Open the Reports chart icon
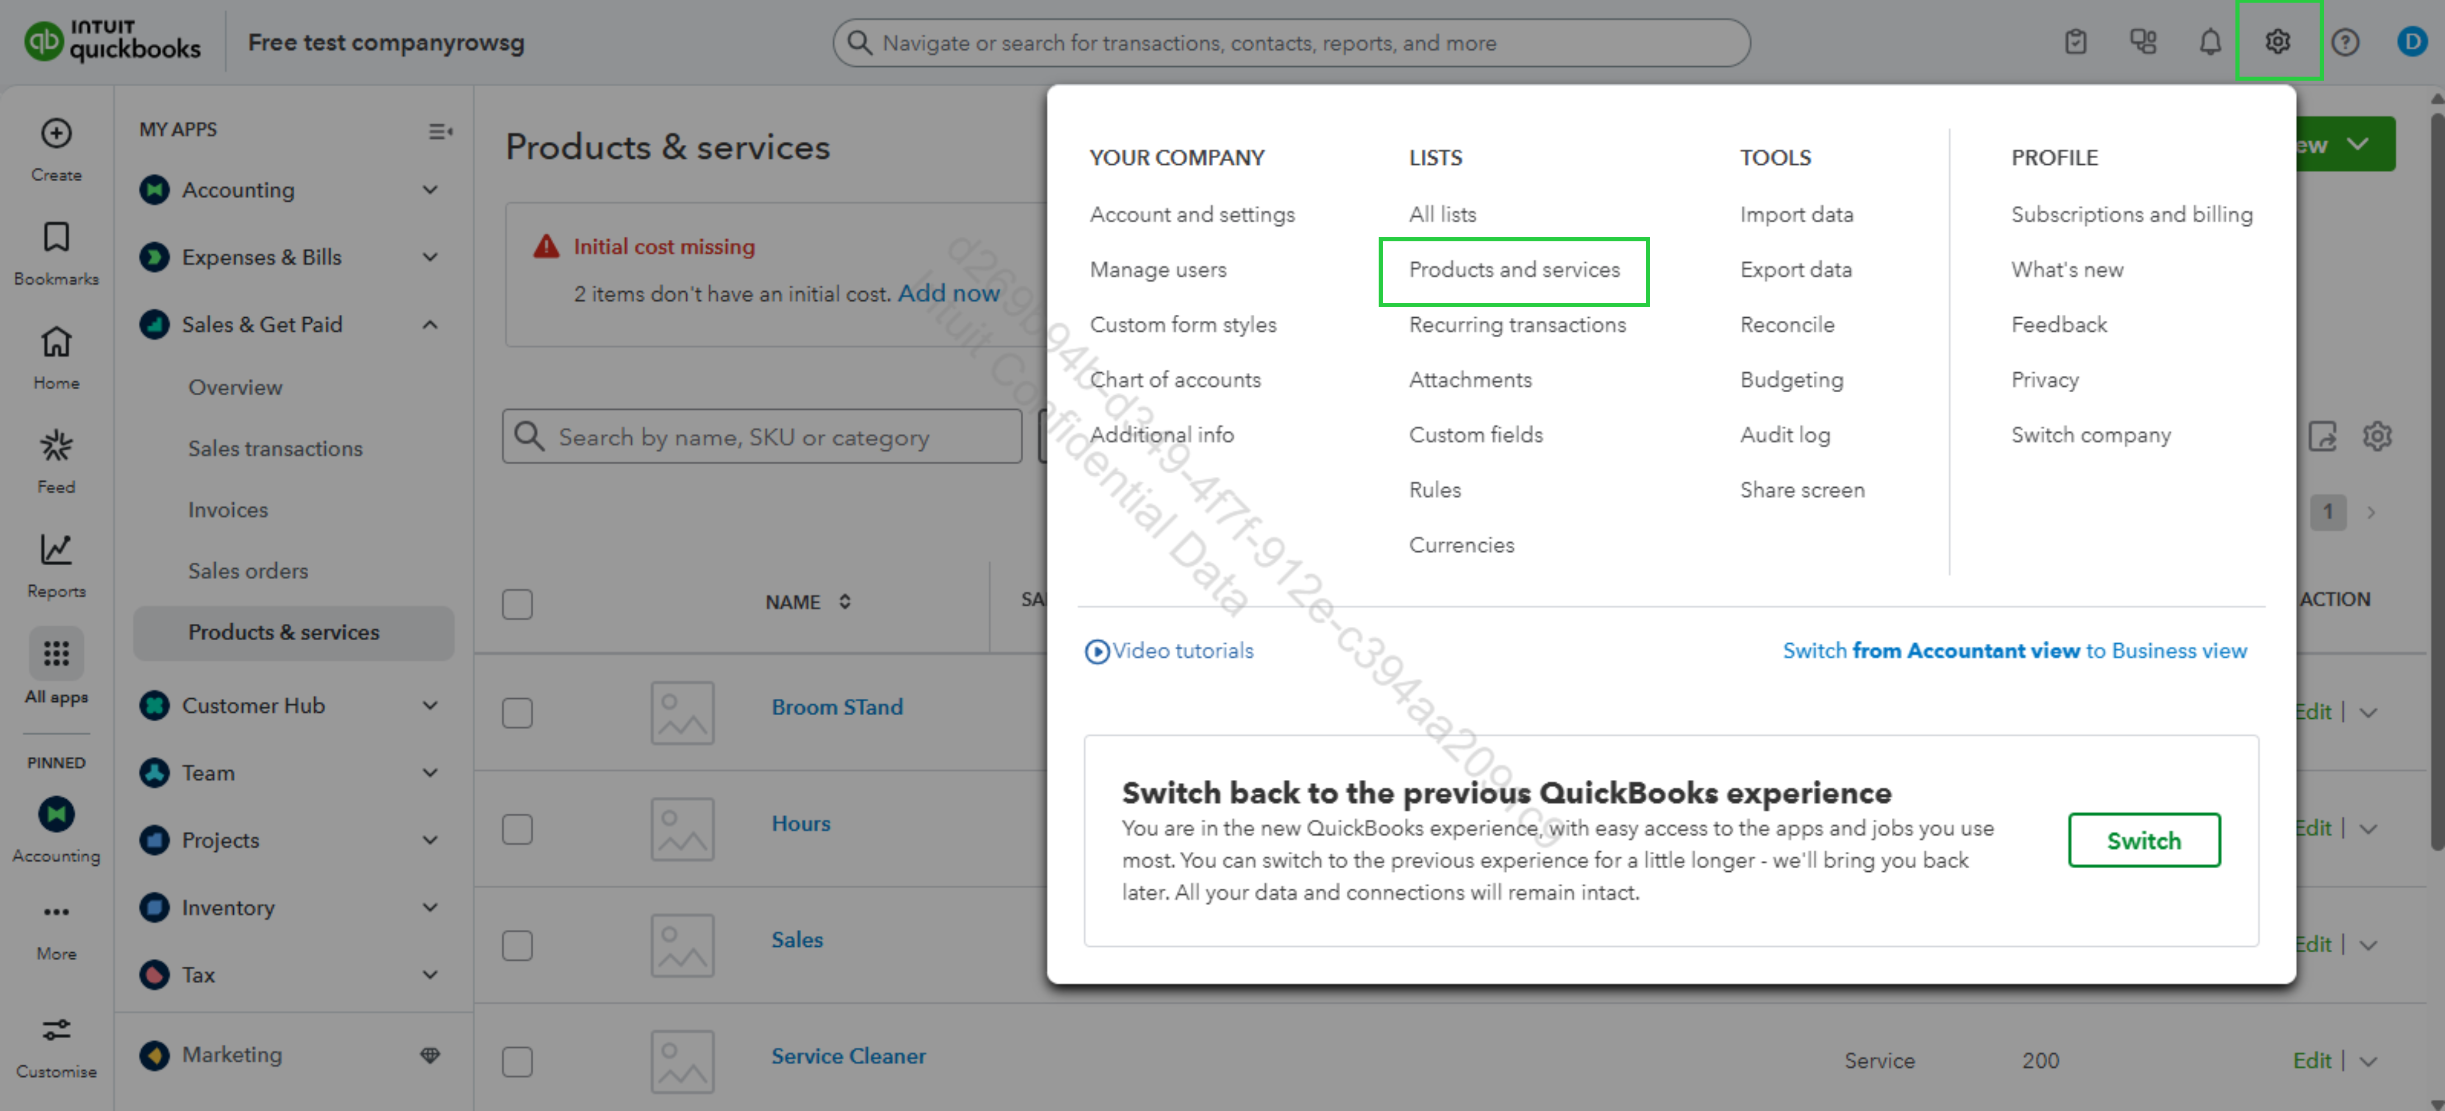 point(56,550)
